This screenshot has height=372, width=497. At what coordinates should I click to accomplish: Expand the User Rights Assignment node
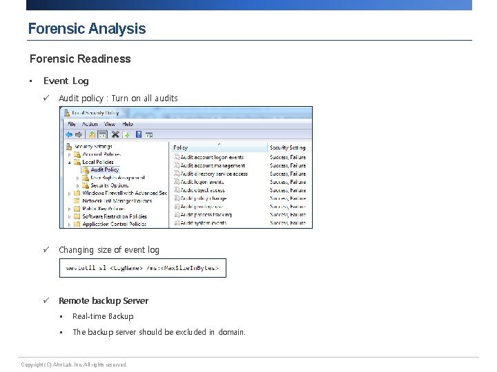click(77, 178)
